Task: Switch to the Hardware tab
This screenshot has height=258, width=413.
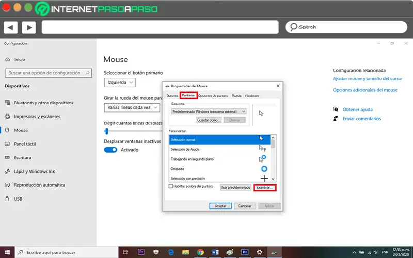Action: point(252,95)
